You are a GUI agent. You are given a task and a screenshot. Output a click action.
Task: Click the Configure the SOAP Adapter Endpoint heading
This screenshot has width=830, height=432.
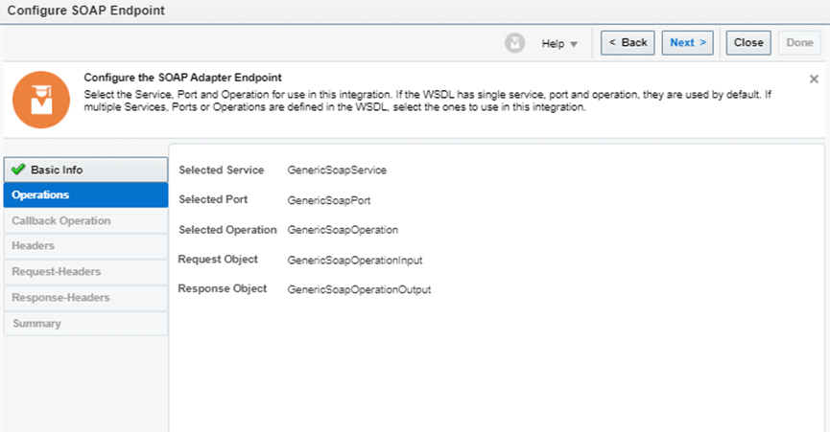click(x=182, y=78)
